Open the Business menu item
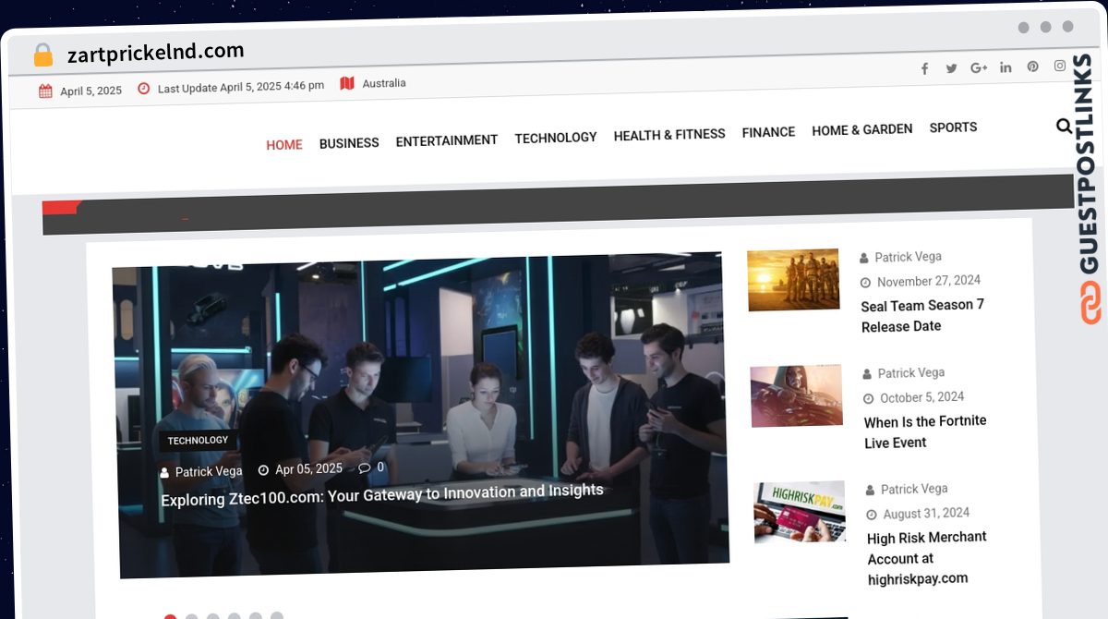1108x619 pixels. tap(349, 143)
